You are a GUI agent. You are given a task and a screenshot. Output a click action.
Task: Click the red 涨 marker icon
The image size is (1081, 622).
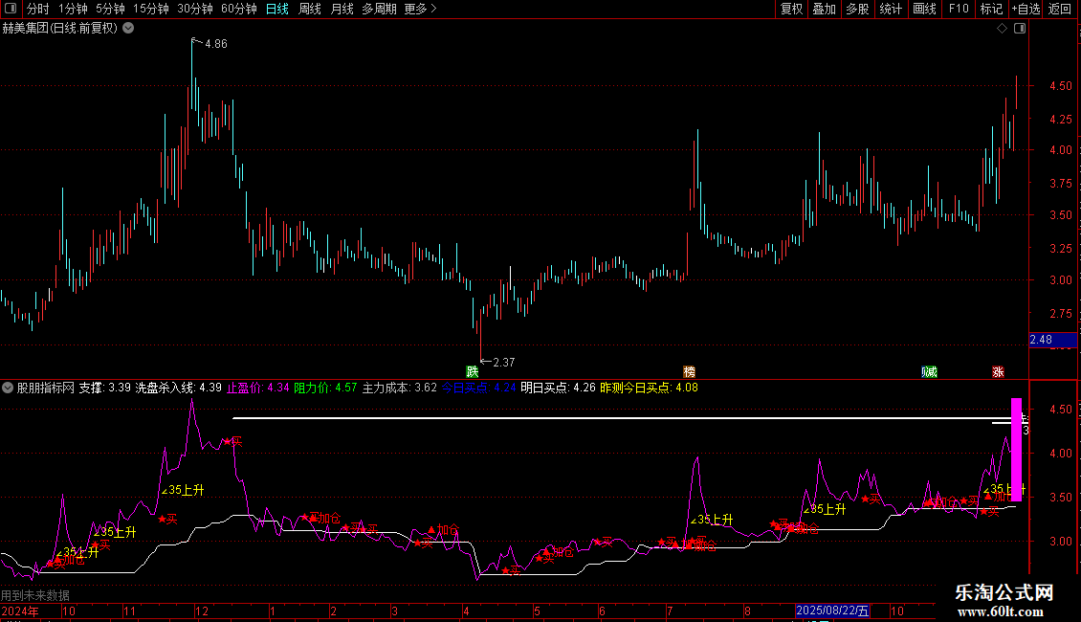click(x=999, y=371)
